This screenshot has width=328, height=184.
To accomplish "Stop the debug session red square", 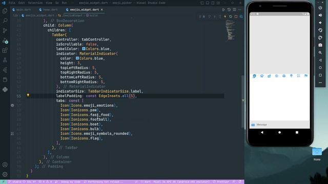I will pos(236,16).
